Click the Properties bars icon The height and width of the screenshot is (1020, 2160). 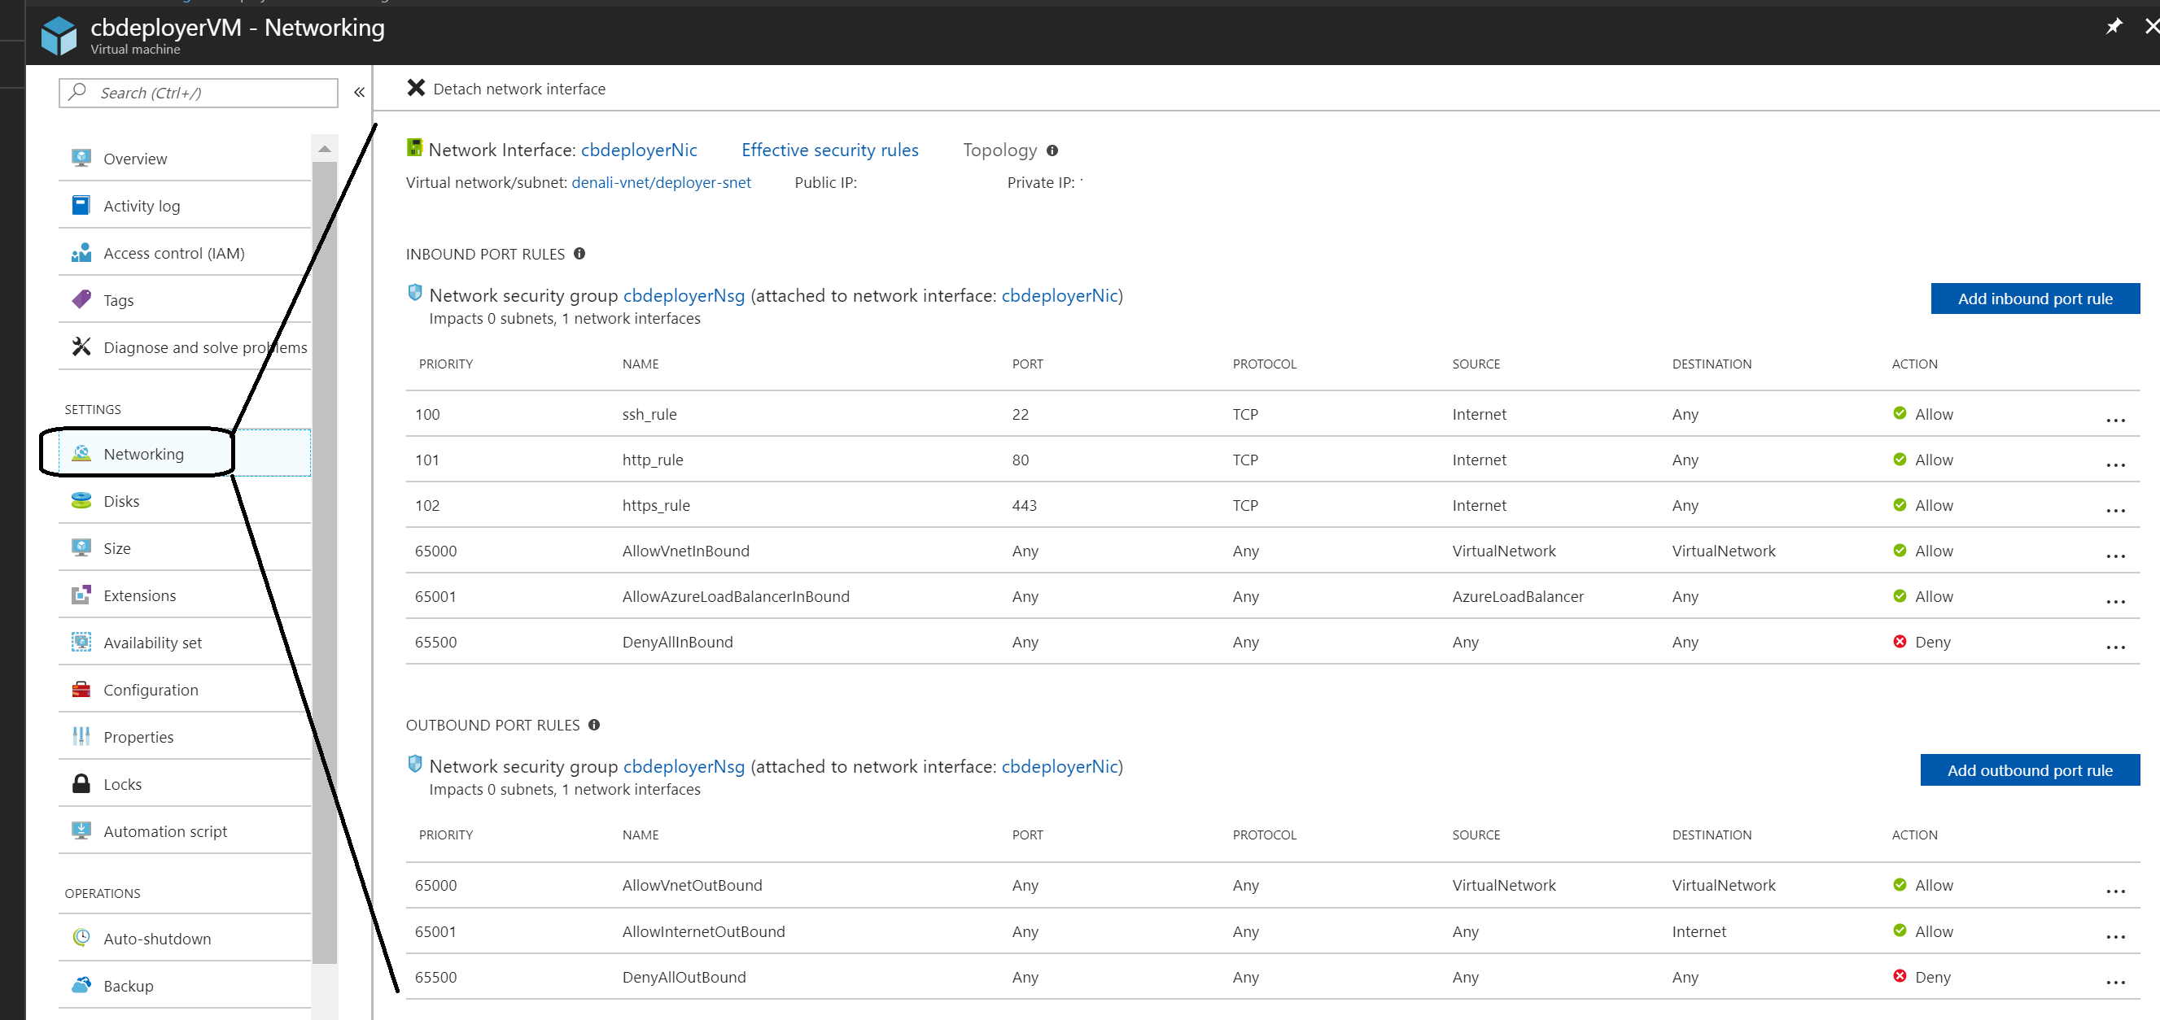pos(81,736)
